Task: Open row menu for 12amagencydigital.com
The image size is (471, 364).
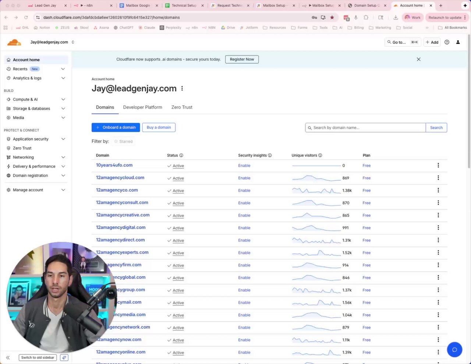Action: tap(438, 228)
